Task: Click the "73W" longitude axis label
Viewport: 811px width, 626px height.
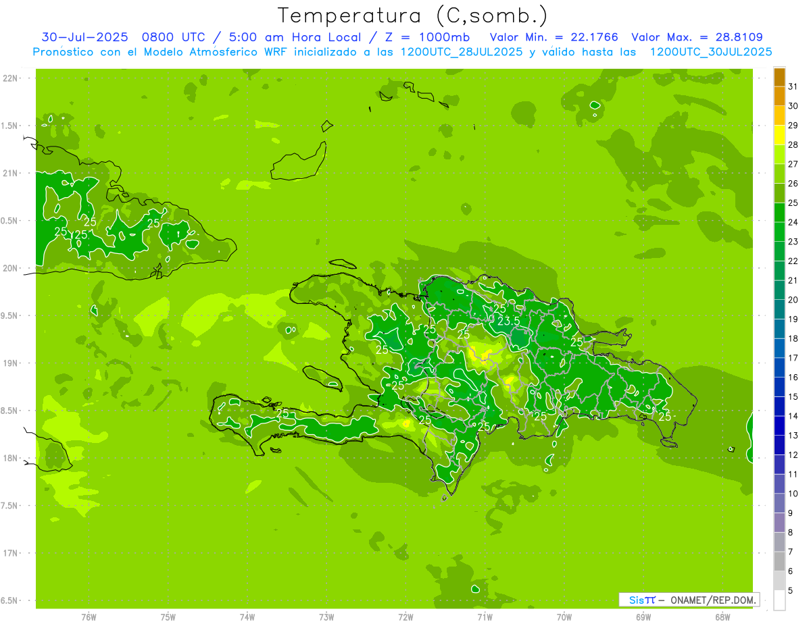Action: tap(326, 617)
